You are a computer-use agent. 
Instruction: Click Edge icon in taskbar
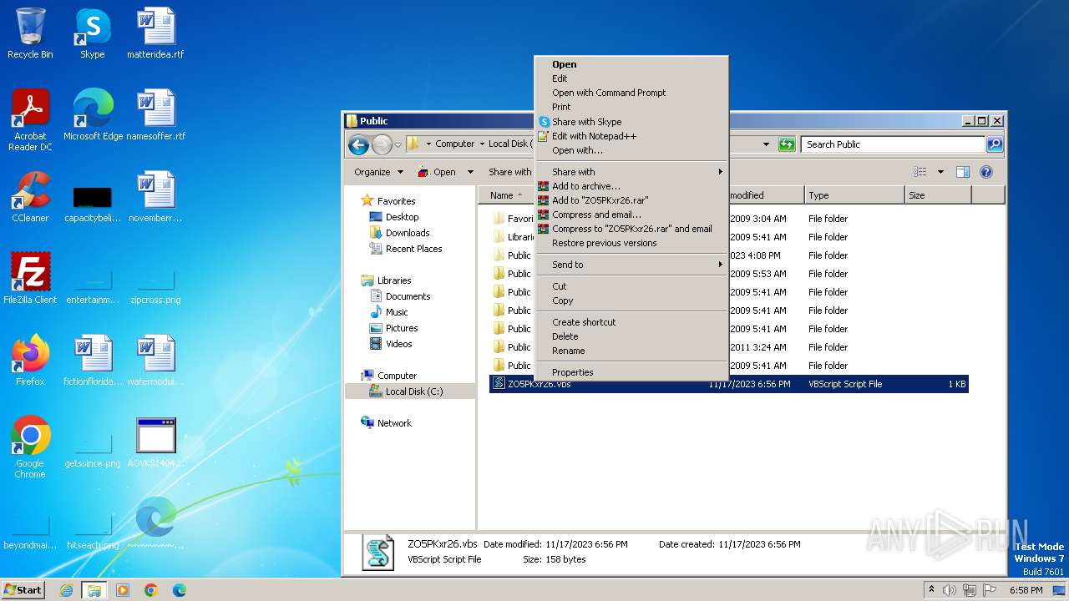179,590
